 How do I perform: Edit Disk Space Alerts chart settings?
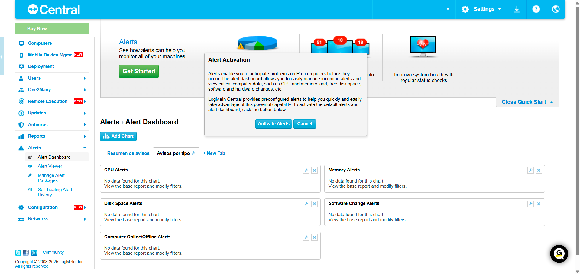tap(306, 204)
